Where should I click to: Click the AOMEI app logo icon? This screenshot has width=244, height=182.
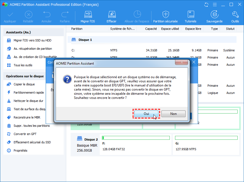(x=5, y=4)
